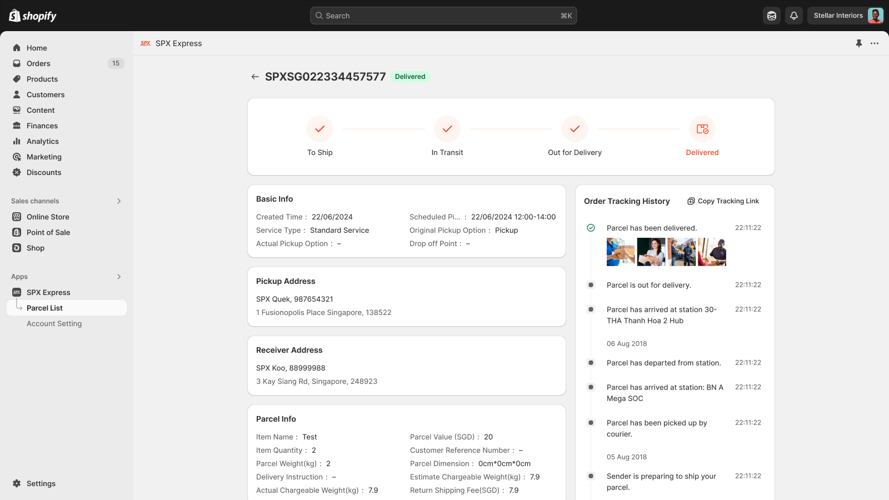Open Point of Sale channel
The image size is (889, 500).
[48, 232]
